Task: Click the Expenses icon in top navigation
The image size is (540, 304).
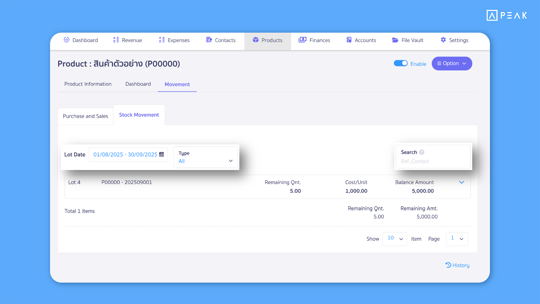Action: [x=162, y=40]
